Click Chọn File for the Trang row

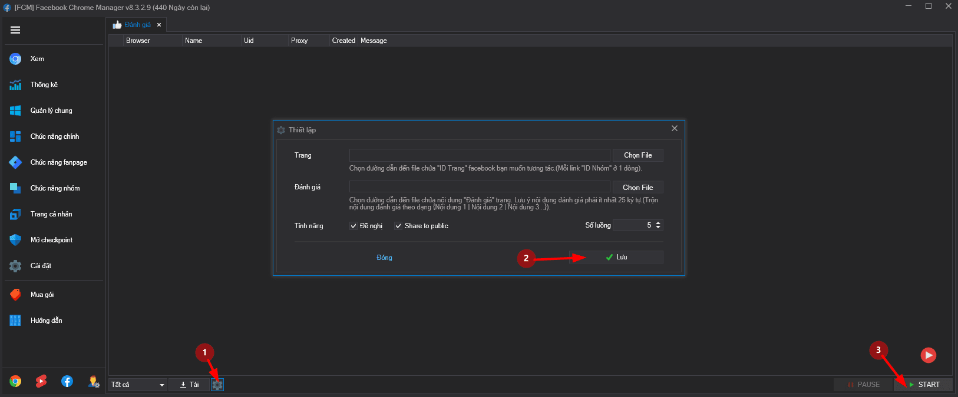click(x=638, y=155)
